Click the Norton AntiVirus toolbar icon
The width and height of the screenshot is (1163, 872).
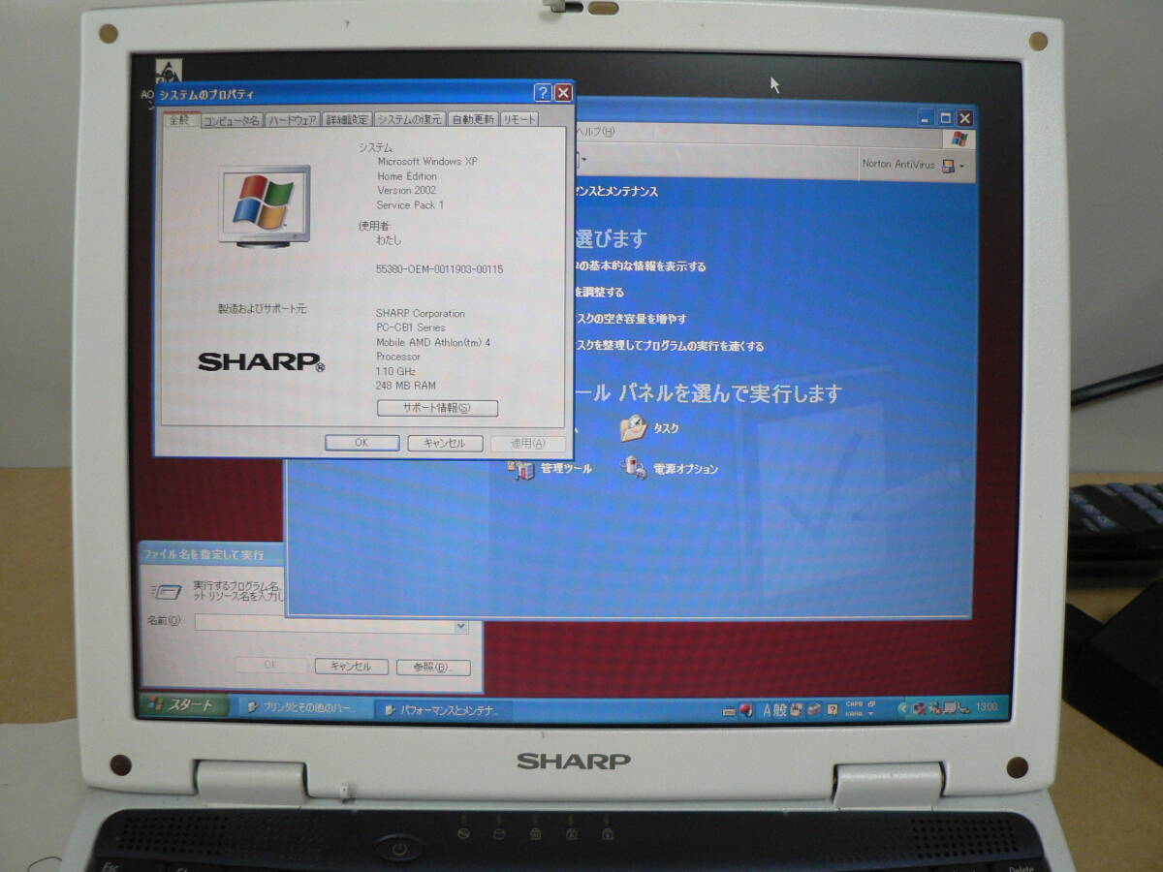947,166
